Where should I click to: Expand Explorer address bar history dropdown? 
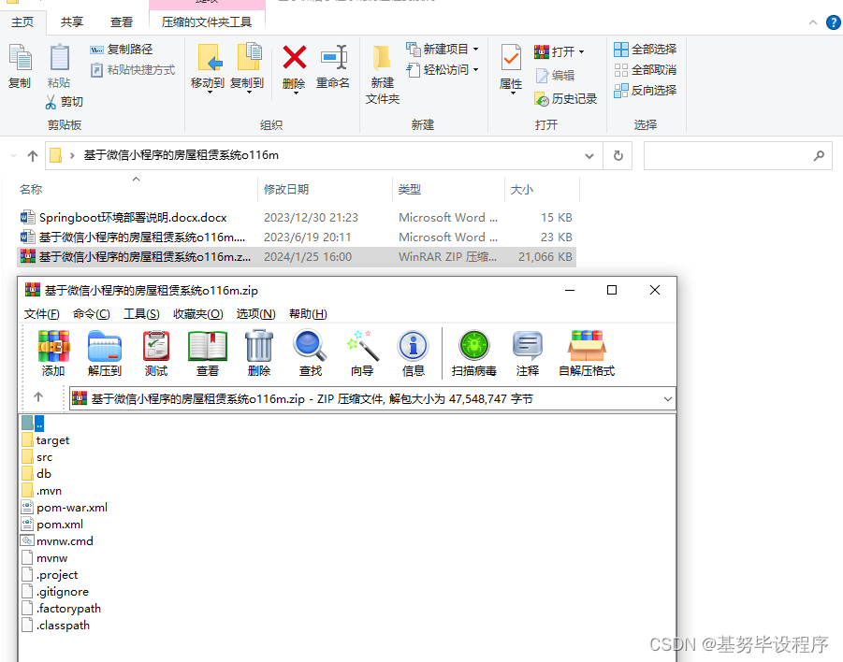pos(589,156)
